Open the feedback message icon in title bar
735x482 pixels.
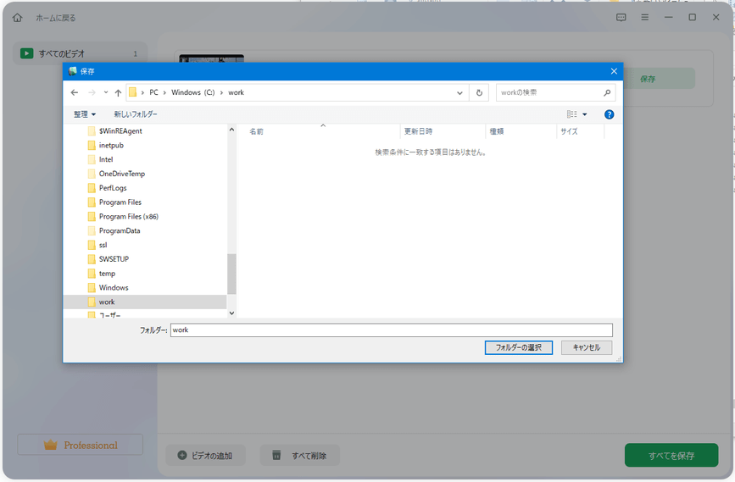(x=621, y=18)
